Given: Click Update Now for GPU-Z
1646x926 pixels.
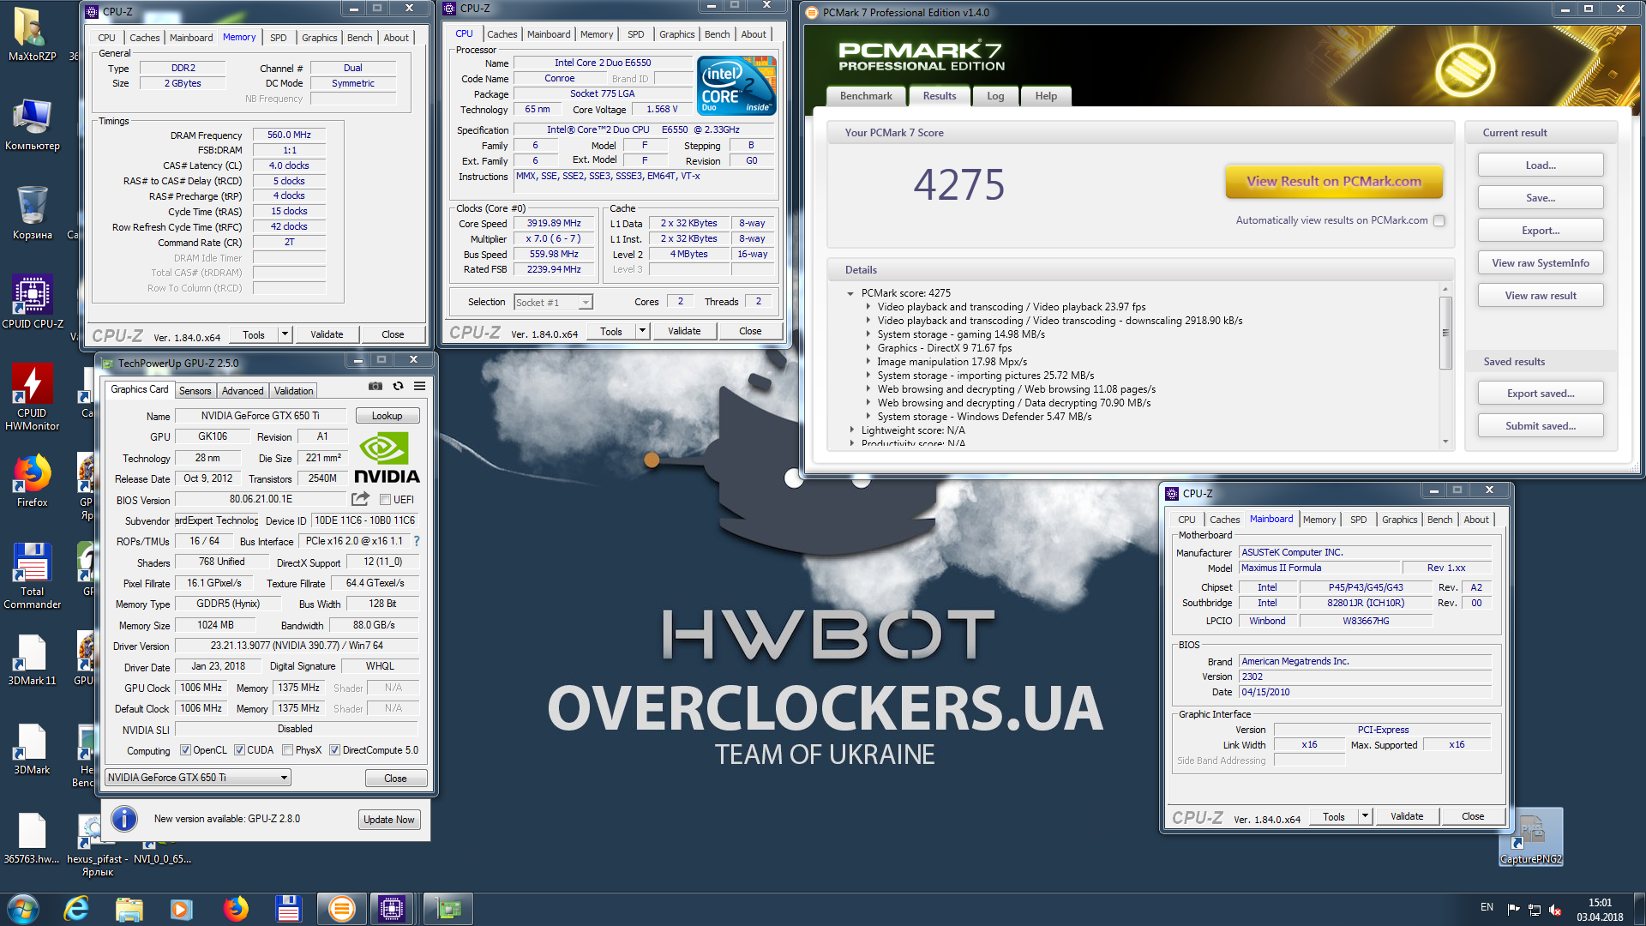Looking at the screenshot, I should pos(388,820).
